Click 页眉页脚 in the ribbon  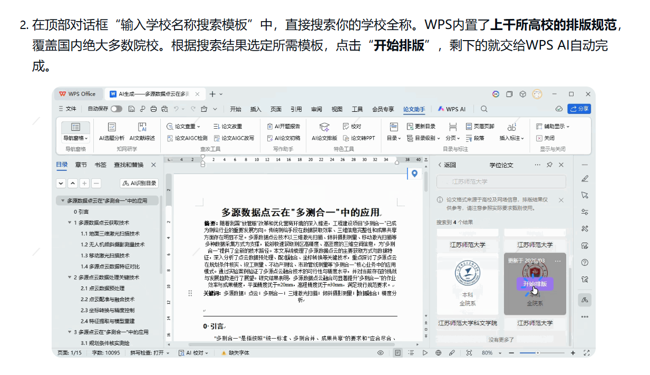480,127
